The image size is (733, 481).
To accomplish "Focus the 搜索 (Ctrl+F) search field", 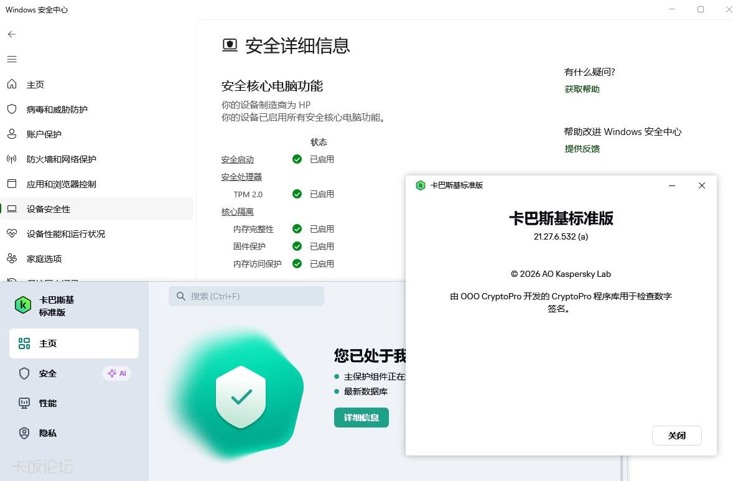I will click(246, 296).
